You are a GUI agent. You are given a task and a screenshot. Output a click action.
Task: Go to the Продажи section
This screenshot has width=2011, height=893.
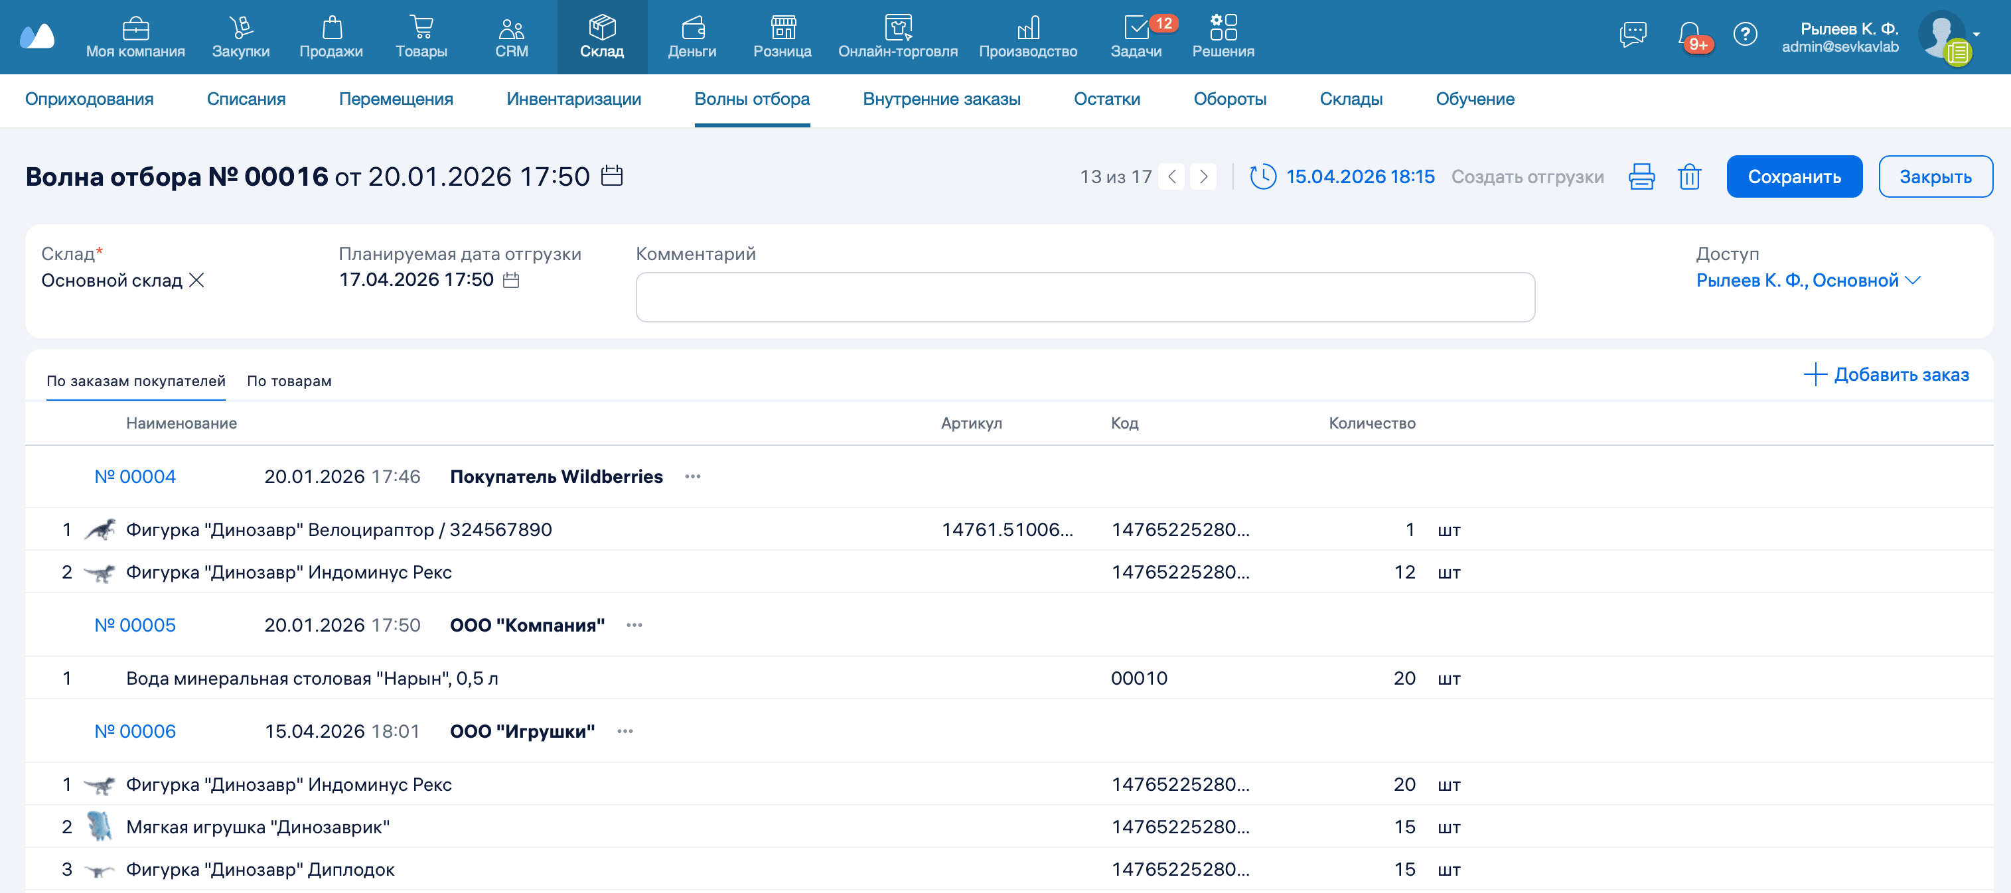[x=331, y=37]
